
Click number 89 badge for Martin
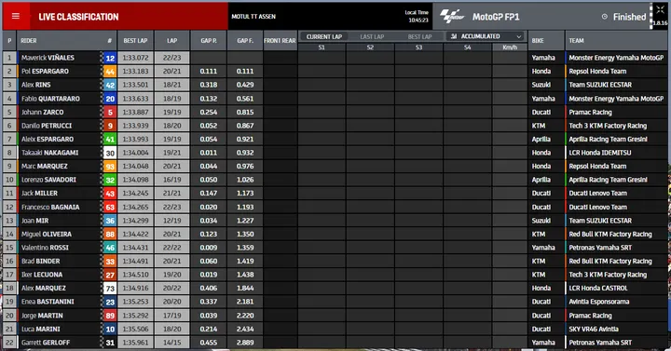110,316
